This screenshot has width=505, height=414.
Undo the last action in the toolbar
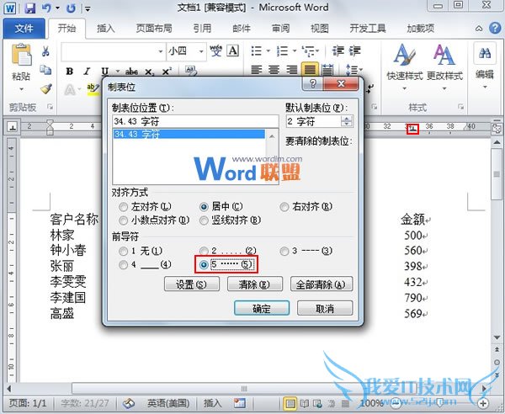click(46, 8)
